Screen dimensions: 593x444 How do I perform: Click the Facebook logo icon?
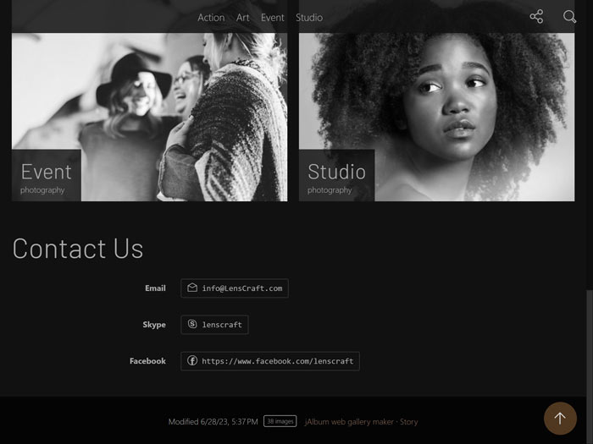click(x=192, y=360)
